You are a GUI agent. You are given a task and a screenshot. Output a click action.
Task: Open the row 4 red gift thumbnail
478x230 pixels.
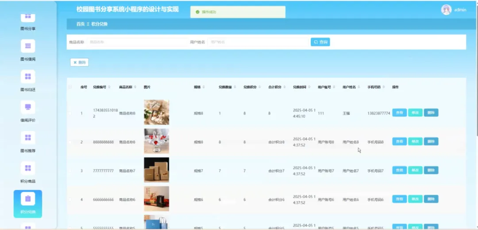156,199
